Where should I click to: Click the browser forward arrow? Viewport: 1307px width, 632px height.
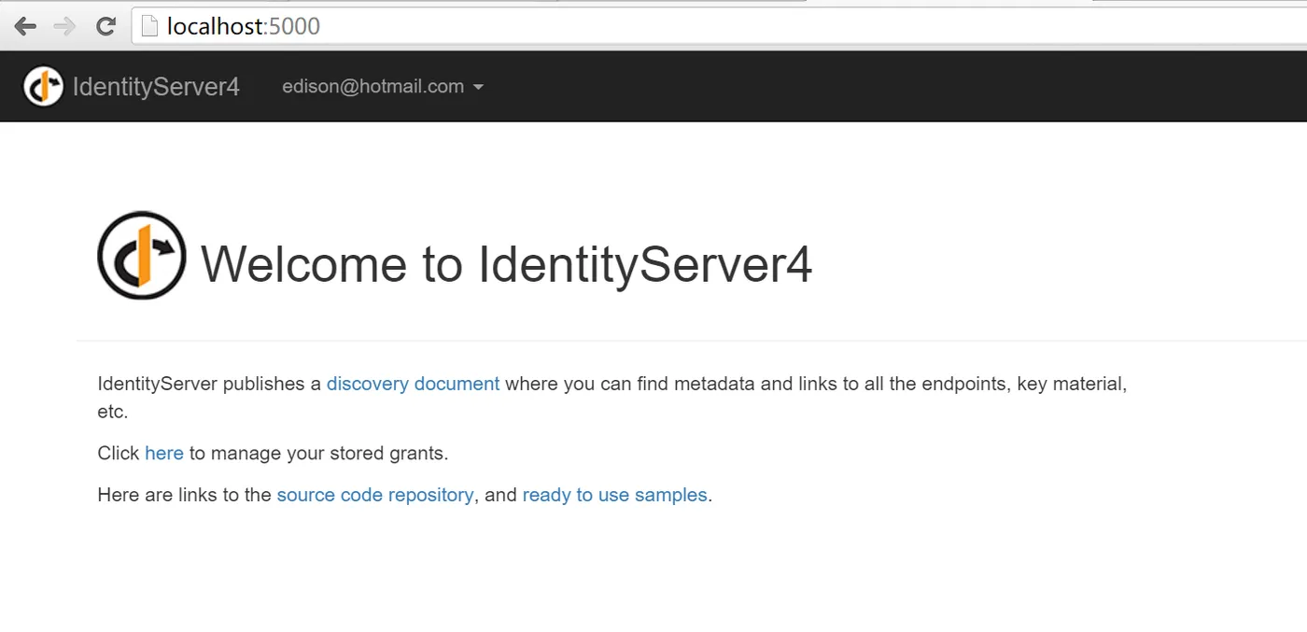tap(65, 26)
